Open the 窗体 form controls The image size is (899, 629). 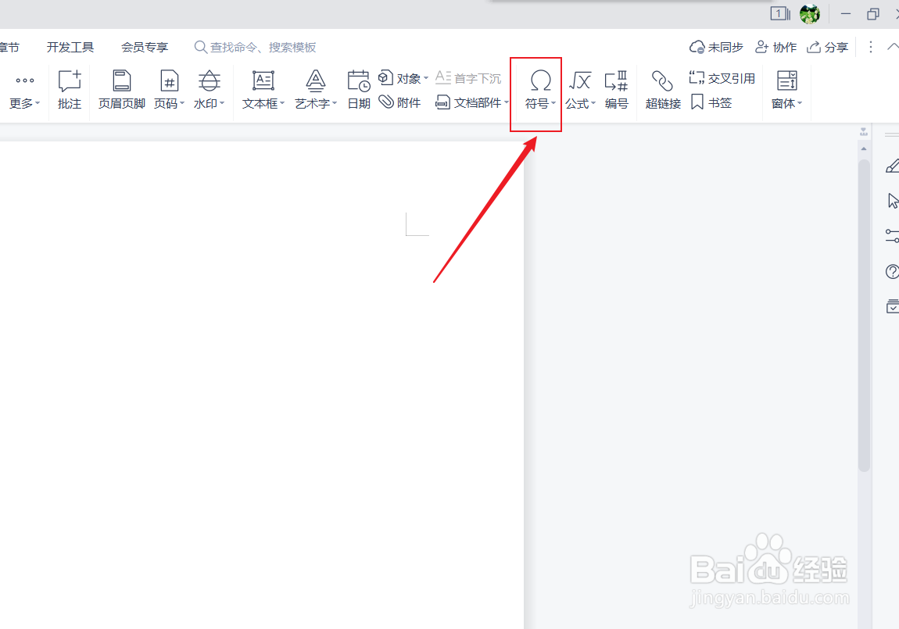[x=786, y=89]
